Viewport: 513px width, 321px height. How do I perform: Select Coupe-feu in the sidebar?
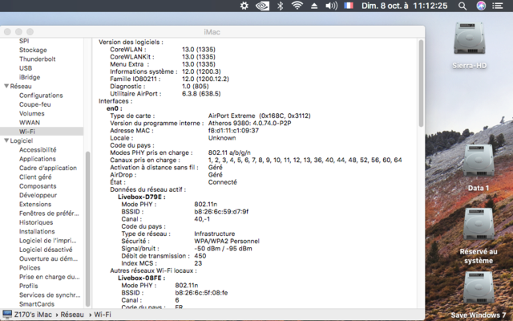[34, 104]
